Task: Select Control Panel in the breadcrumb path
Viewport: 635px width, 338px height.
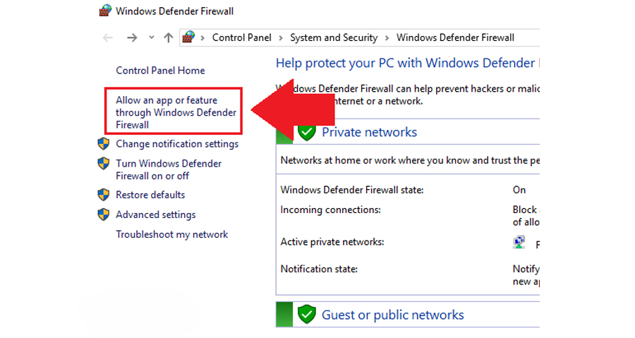Action: [242, 37]
